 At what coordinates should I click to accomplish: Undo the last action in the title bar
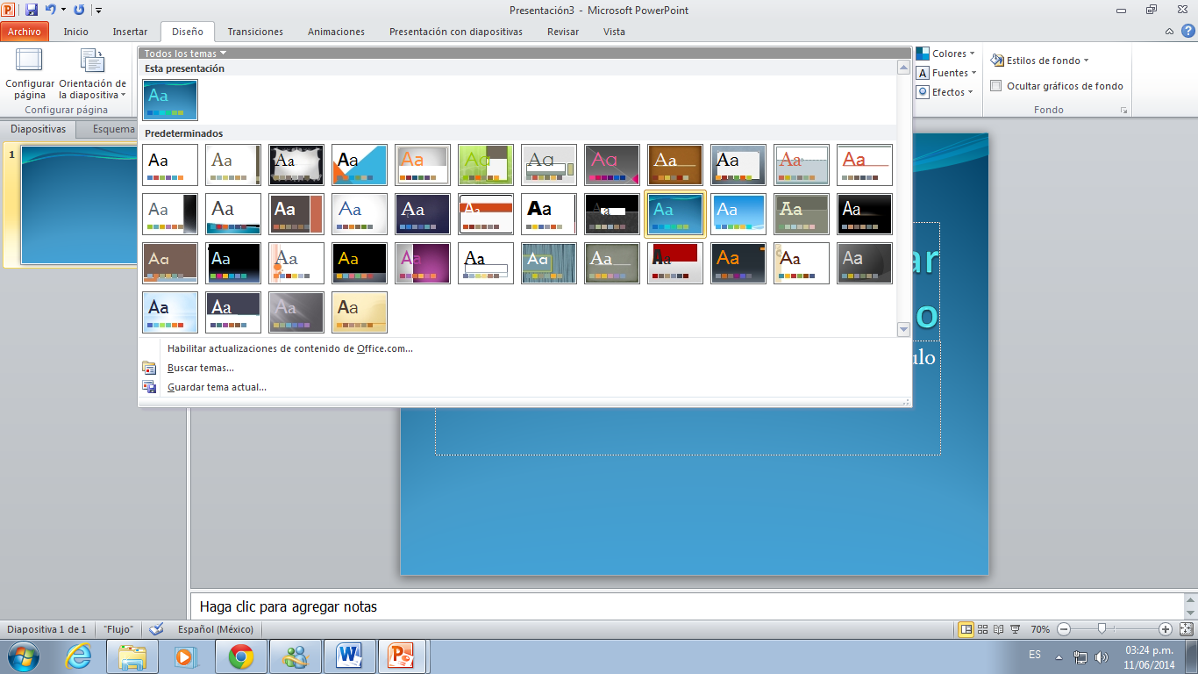51,10
